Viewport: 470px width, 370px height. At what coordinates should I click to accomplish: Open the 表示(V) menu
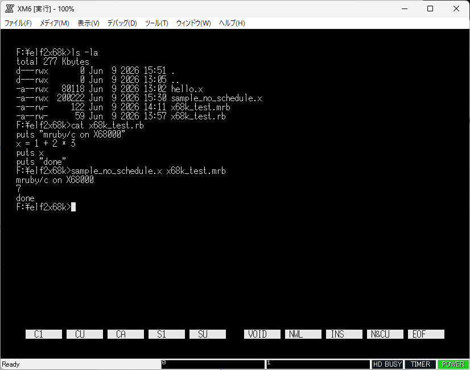point(88,23)
